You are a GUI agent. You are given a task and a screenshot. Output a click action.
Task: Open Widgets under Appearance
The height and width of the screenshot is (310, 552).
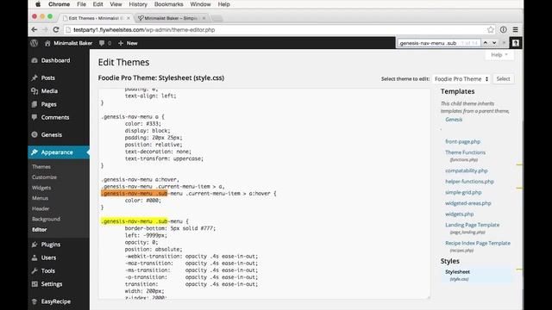coord(41,188)
